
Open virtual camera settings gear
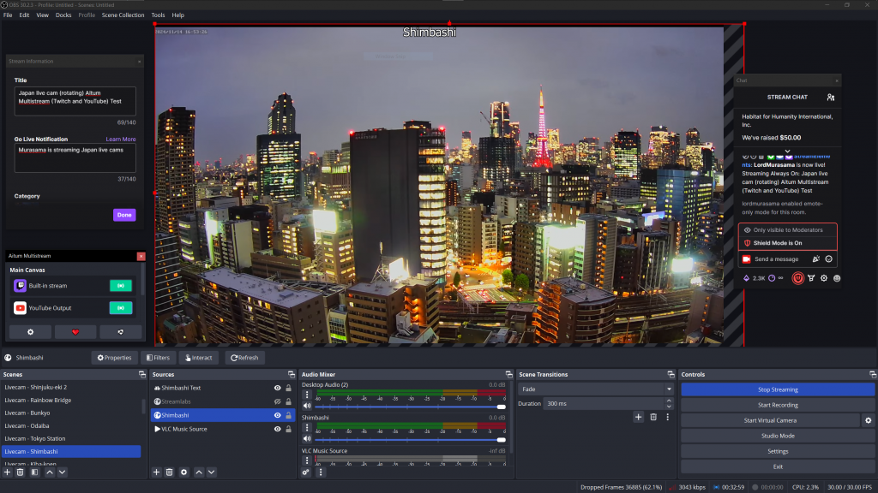click(868, 420)
